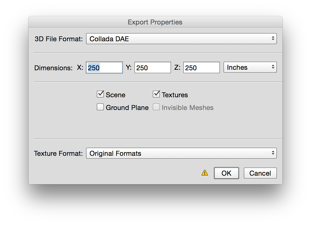This screenshot has width=311, height=225.
Task: Disable the Textures option
Action: 156,94
